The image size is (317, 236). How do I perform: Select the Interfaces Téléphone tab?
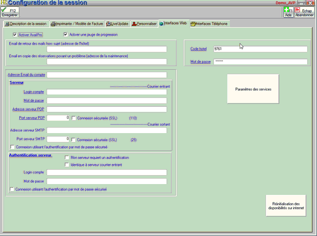click(209, 23)
